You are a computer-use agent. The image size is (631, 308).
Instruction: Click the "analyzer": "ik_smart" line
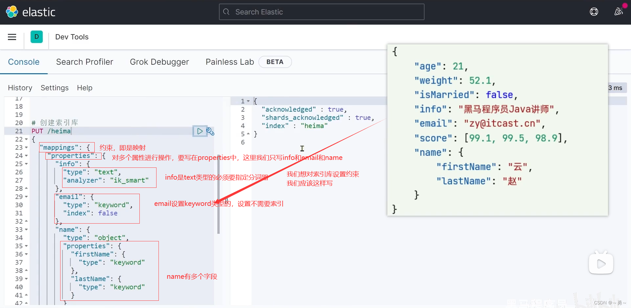[x=106, y=180]
